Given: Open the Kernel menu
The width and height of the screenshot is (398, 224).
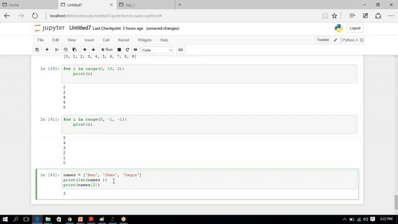Looking at the screenshot, I should pyautogui.click(x=123, y=40).
